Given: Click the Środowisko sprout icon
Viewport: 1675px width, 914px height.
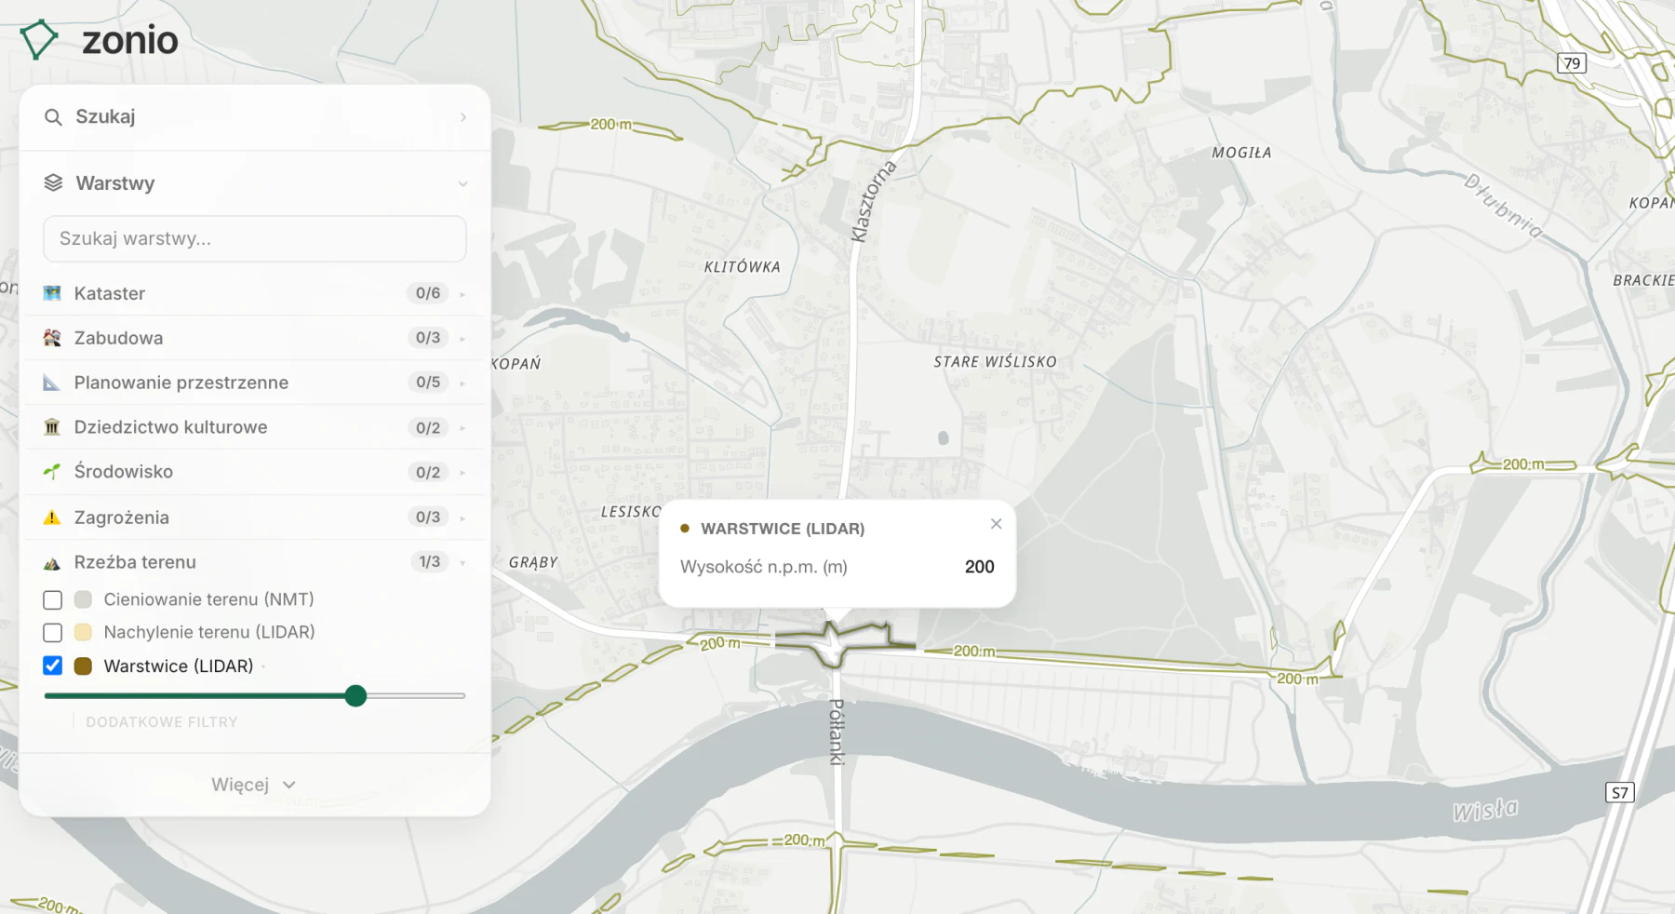Looking at the screenshot, I should (x=52, y=472).
